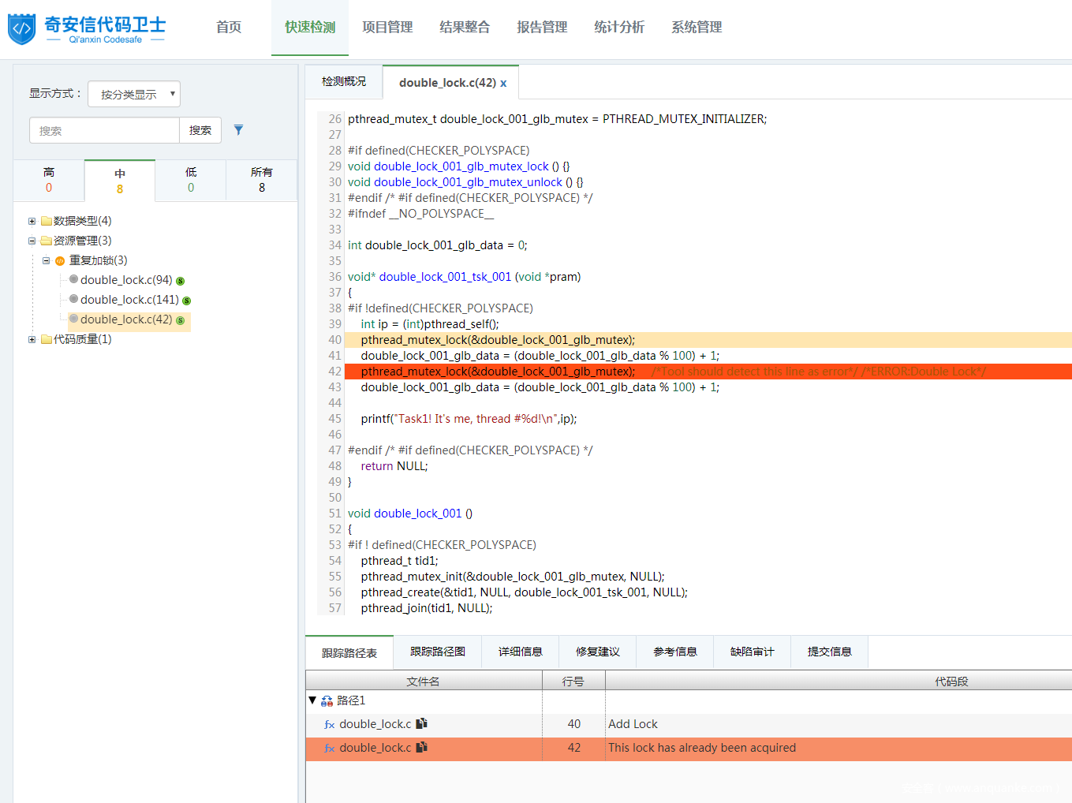This screenshot has height=803, width=1072.
Task: Click green S badge next to double_lock.c(94)
Action: tap(181, 281)
